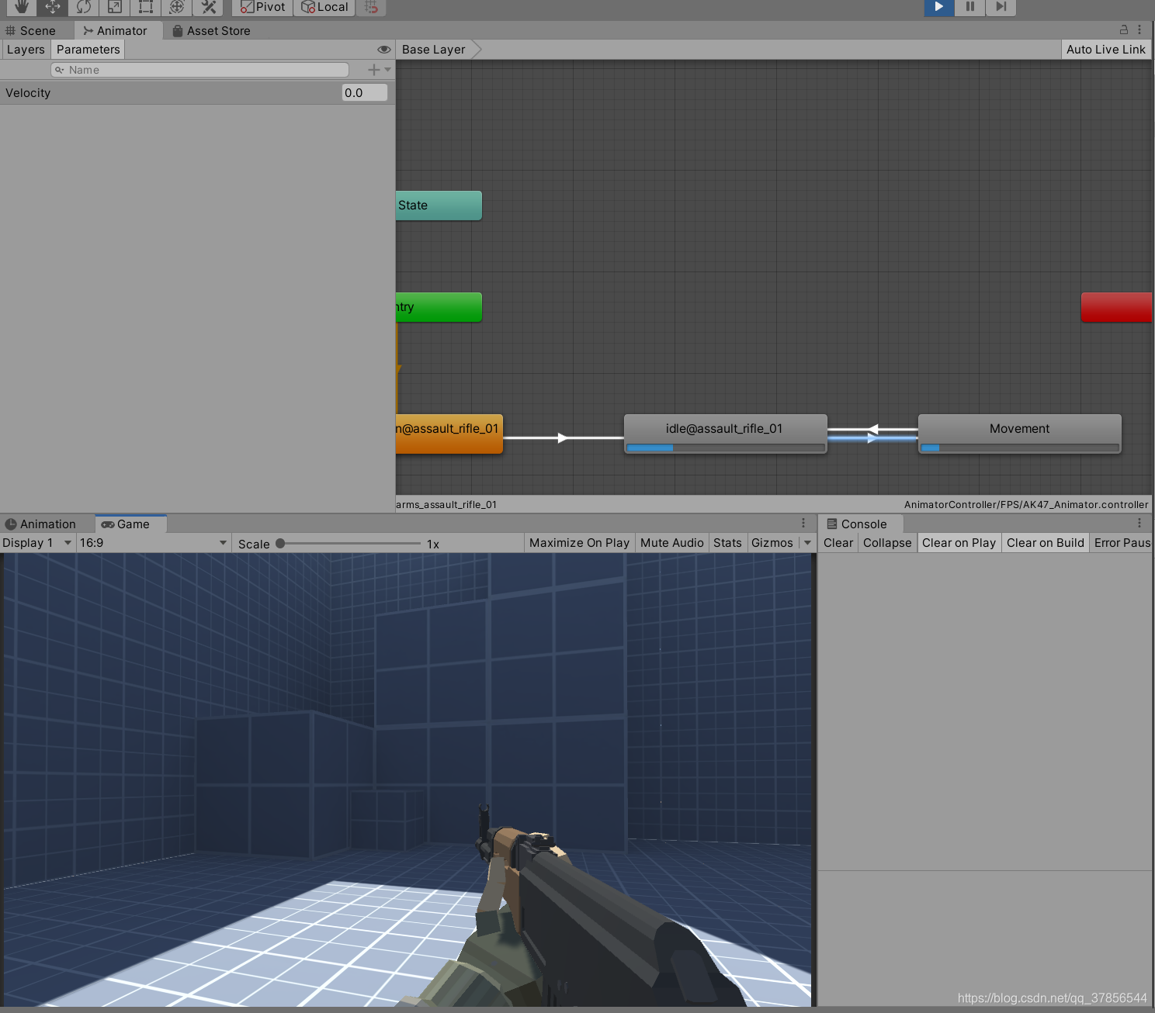The width and height of the screenshot is (1155, 1013).
Task: Expand the Gizmos dropdown arrow
Action: [x=807, y=543]
